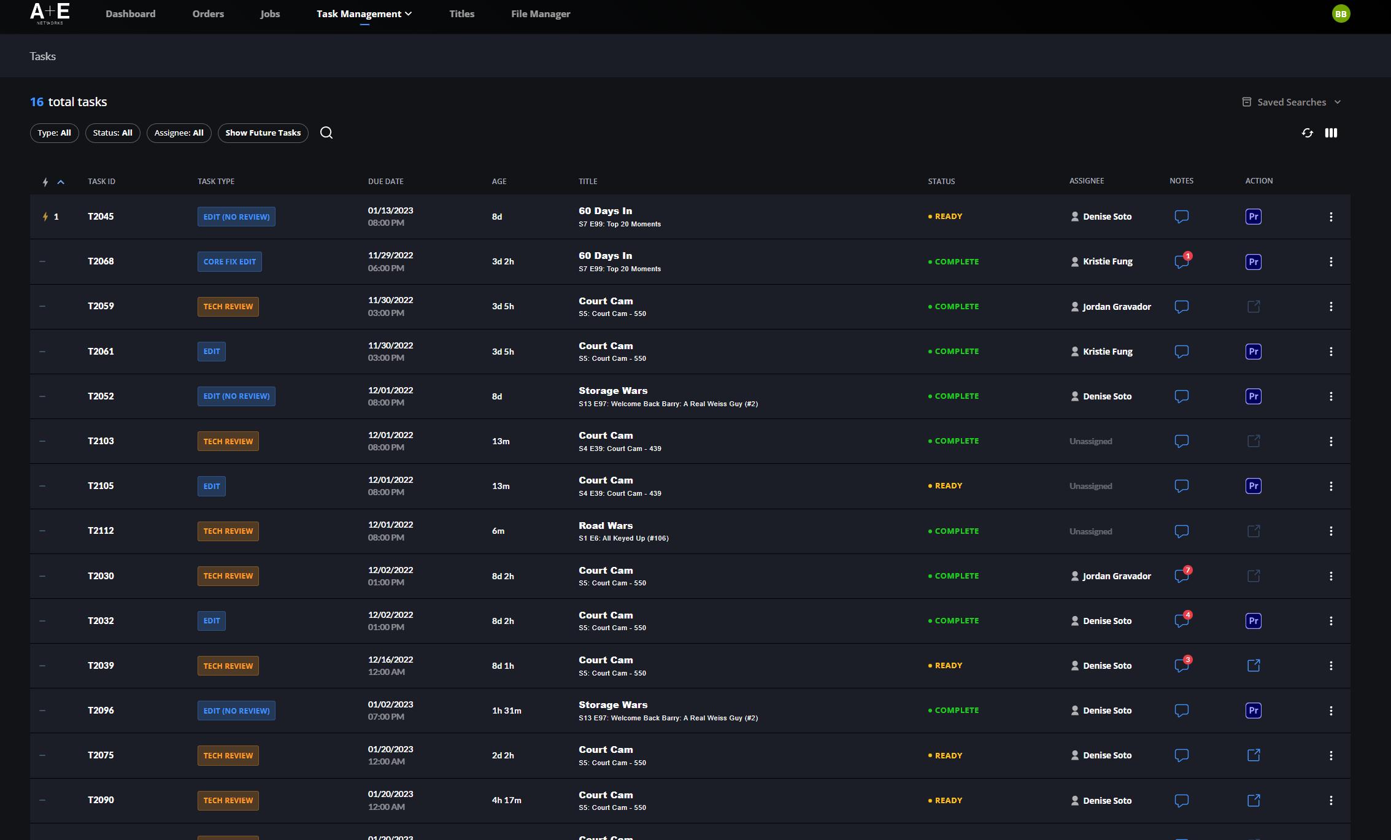Click the search magnifier icon

(x=326, y=133)
